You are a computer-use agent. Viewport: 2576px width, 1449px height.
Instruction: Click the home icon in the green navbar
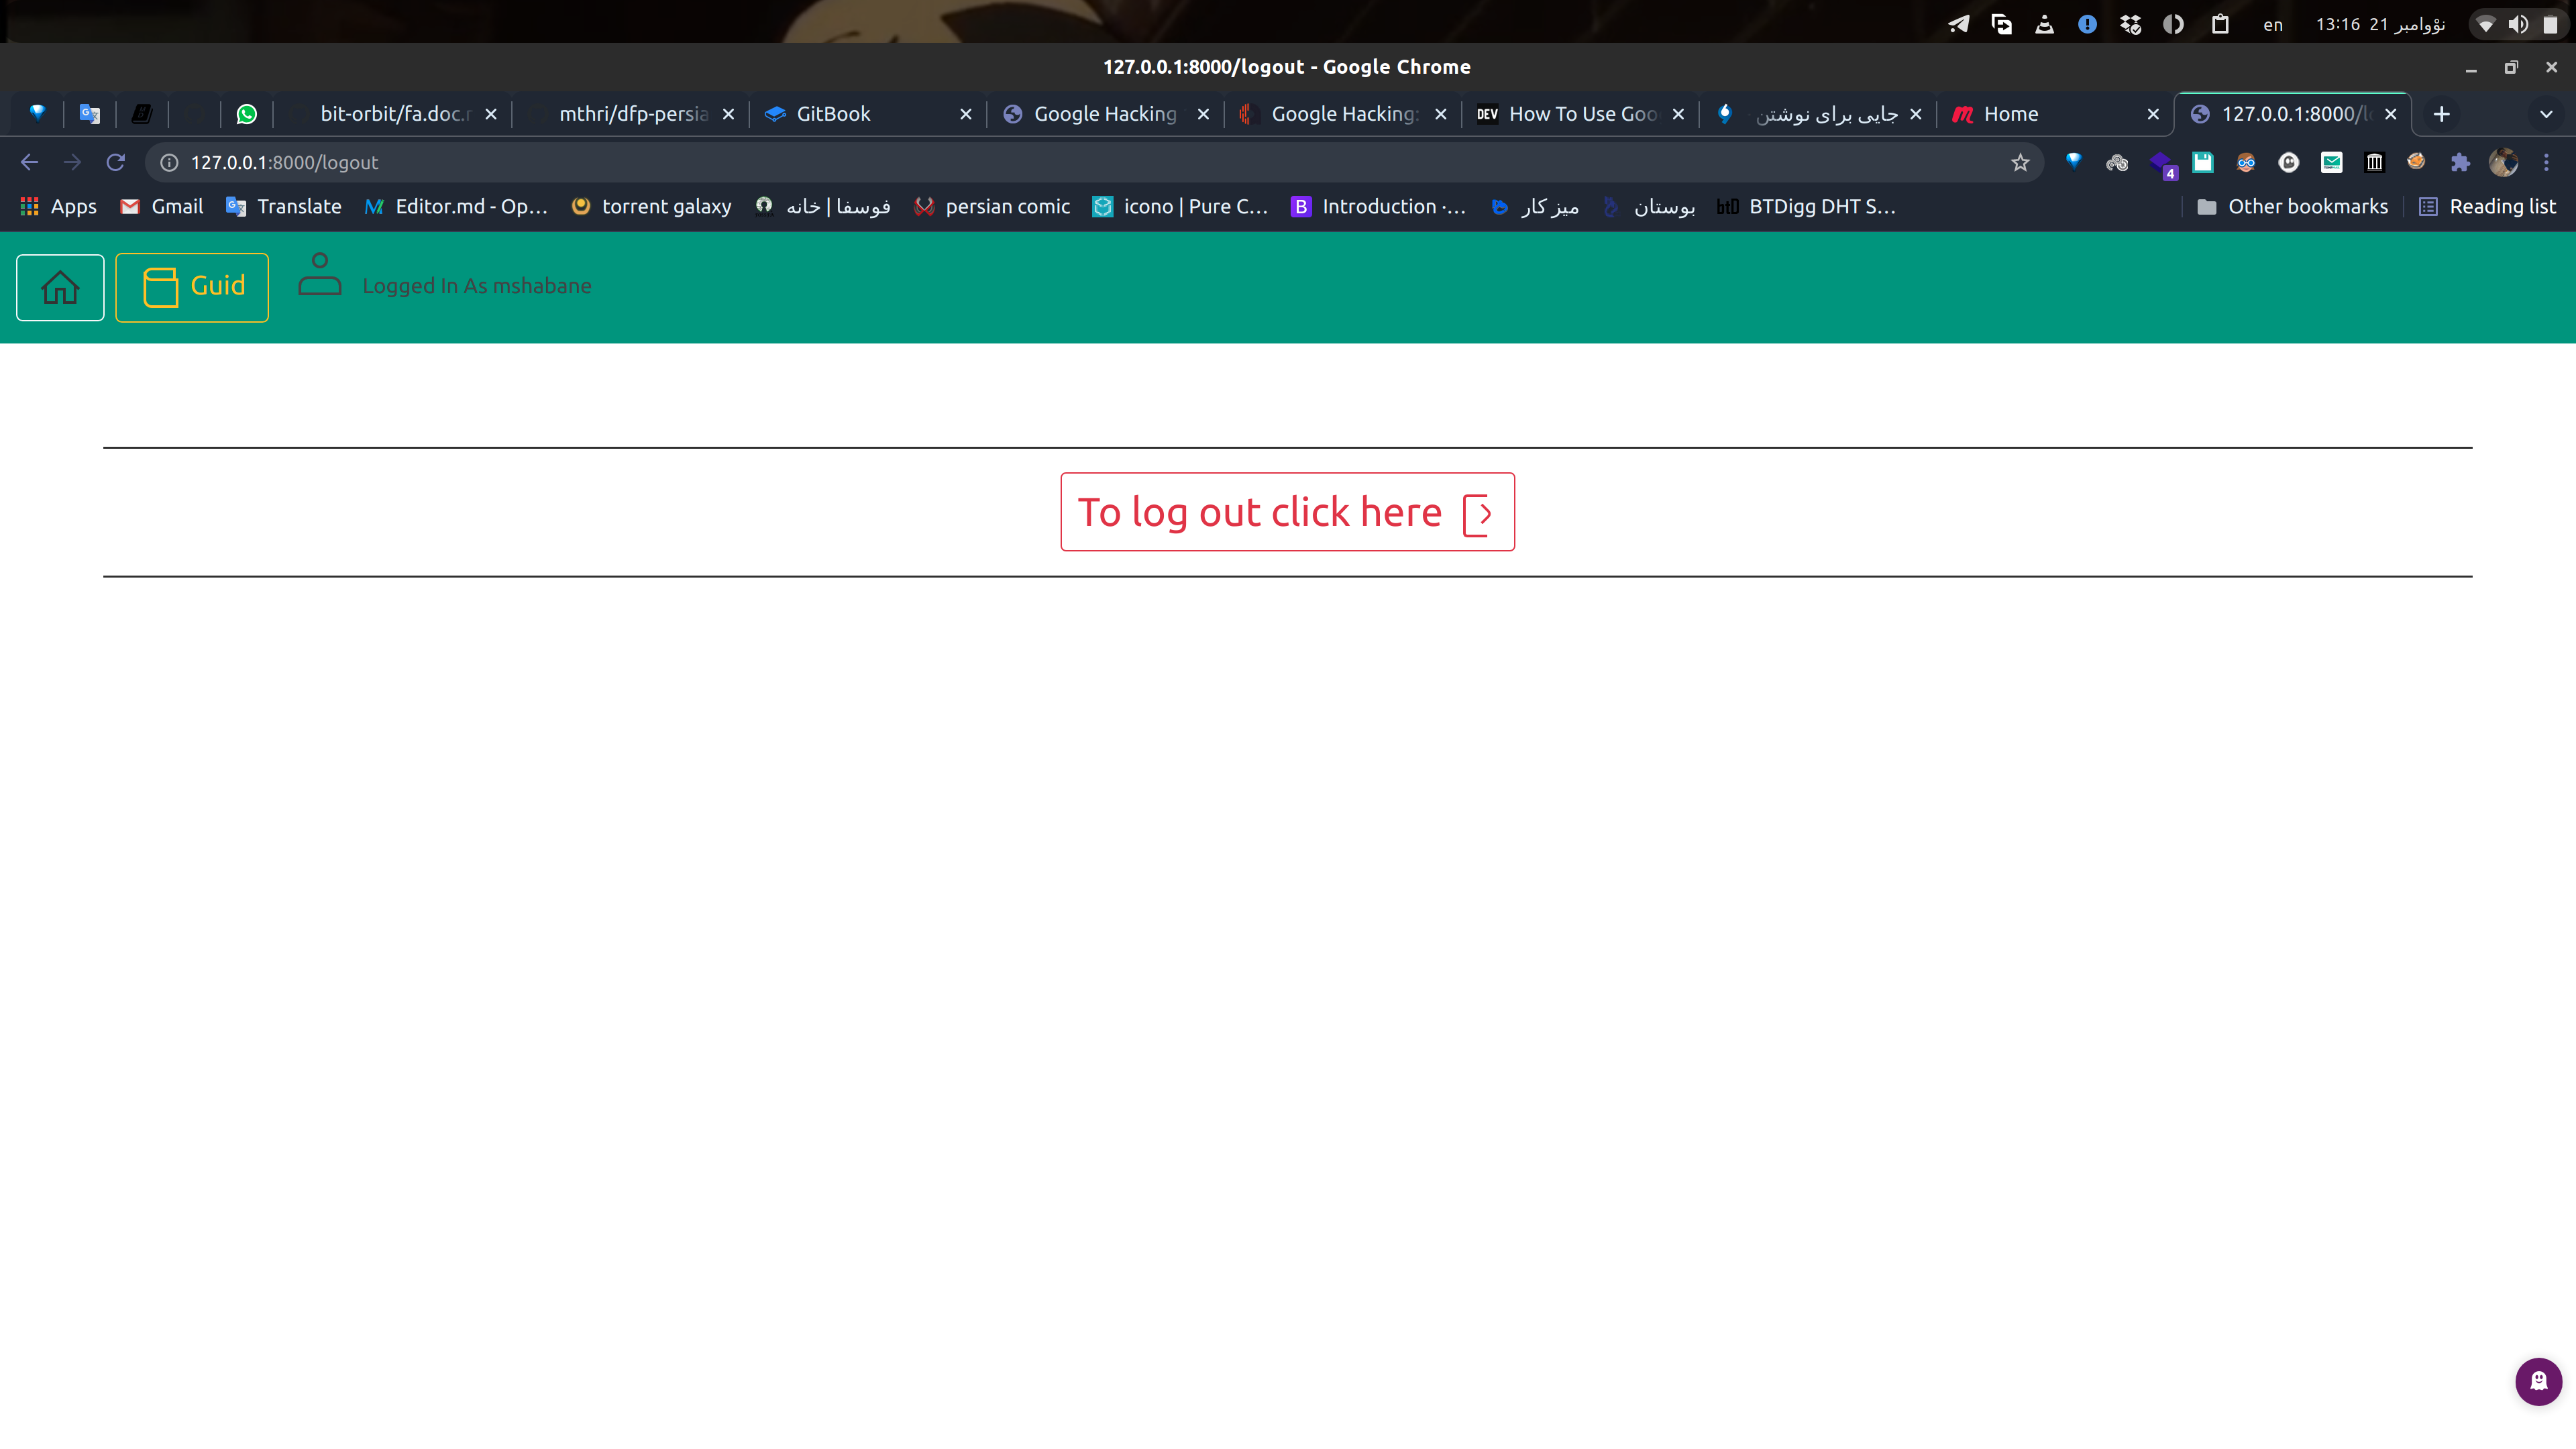click(x=59, y=287)
